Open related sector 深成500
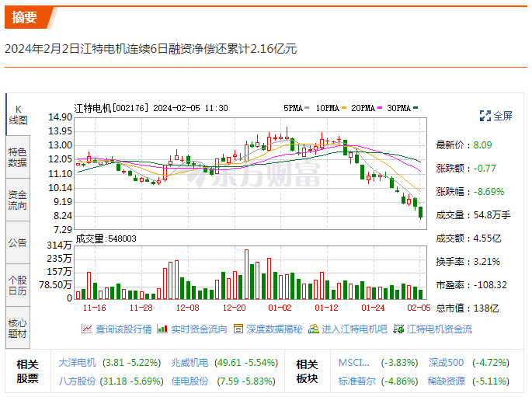The height and width of the screenshot is (397, 532). (446, 363)
